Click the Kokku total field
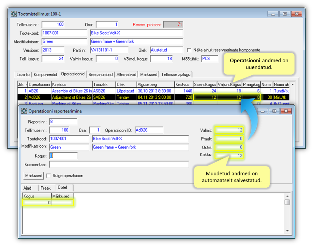 229,156
